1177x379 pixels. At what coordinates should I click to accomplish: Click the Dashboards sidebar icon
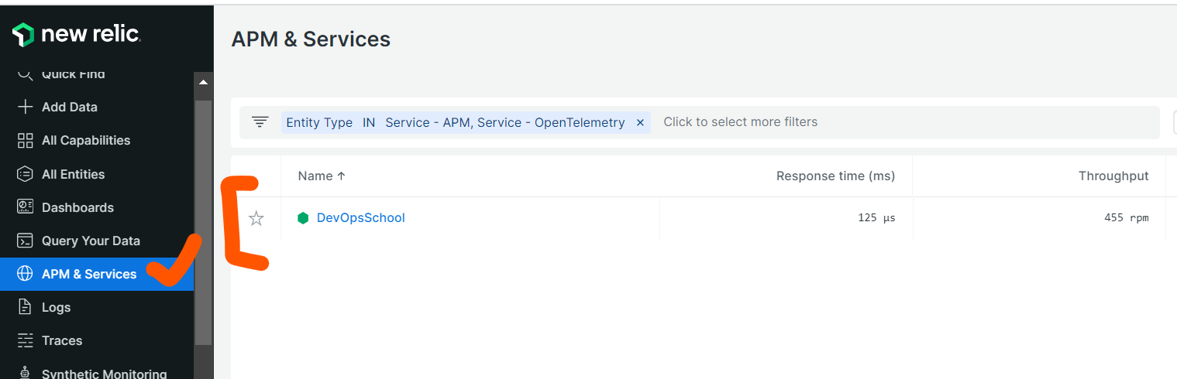point(26,207)
